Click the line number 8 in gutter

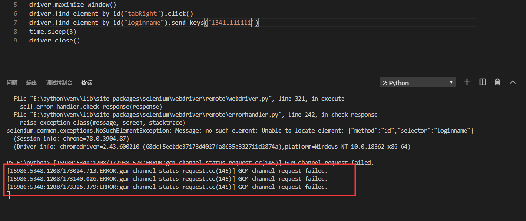(x=15, y=32)
